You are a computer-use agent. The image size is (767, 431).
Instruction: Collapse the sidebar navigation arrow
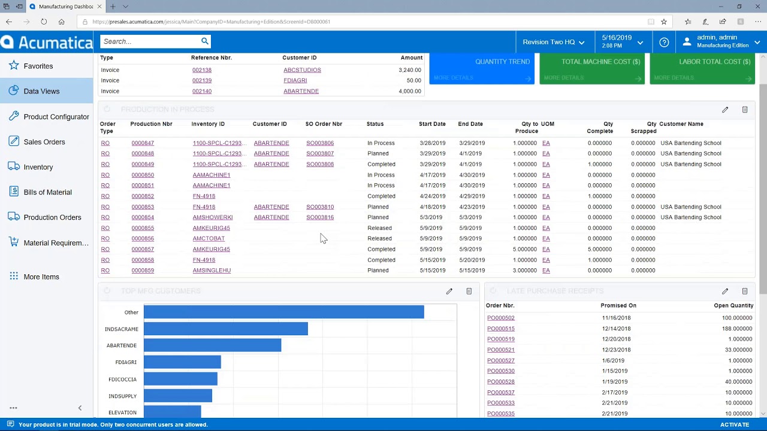tap(80, 408)
